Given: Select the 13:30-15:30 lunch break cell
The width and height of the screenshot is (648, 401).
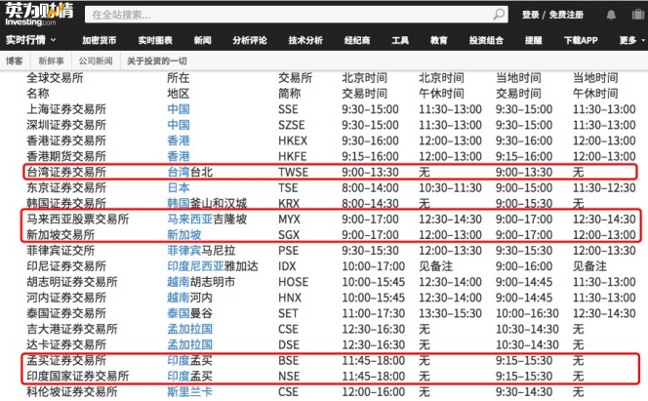Looking at the screenshot, I should tap(450, 313).
